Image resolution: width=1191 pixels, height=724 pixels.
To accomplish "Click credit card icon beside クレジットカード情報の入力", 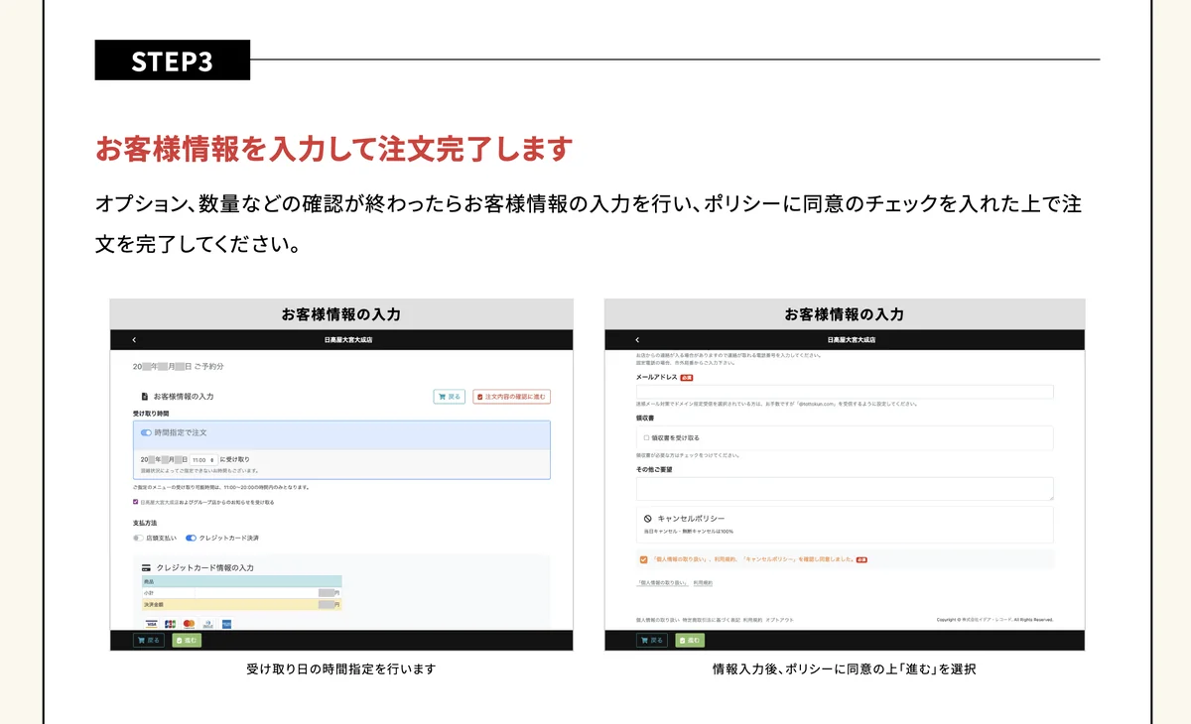I will 147,568.
